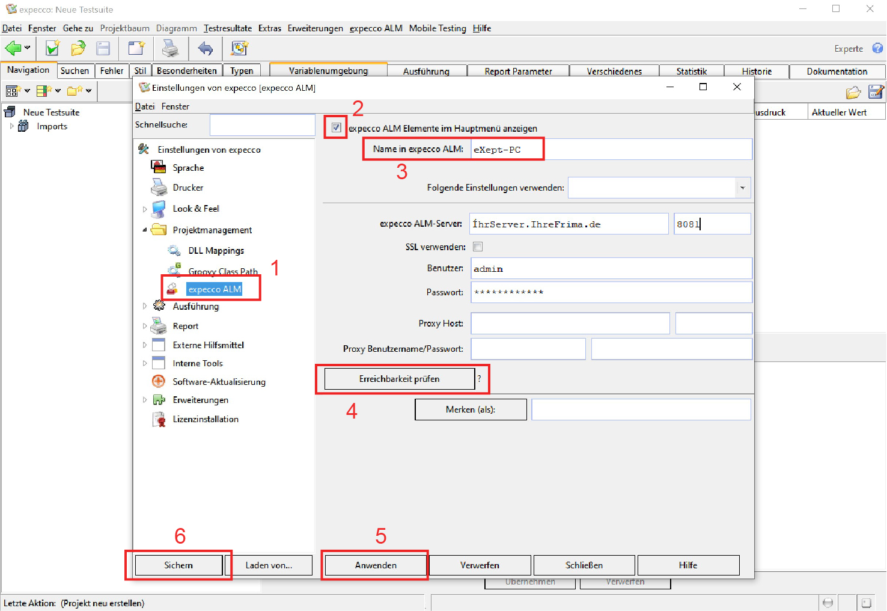This screenshot has height=611, width=887.
Task: Click into the 'Benutzer' input field
Action: pyautogui.click(x=611, y=269)
